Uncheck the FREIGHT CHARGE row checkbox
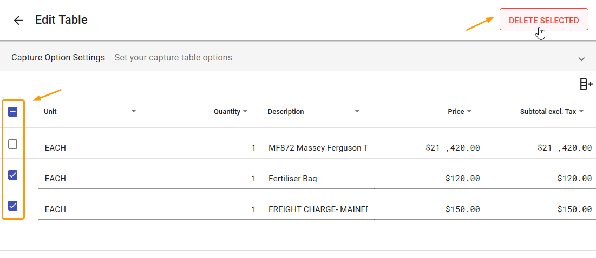Image resolution: width=596 pixels, height=258 pixels. (13, 206)
